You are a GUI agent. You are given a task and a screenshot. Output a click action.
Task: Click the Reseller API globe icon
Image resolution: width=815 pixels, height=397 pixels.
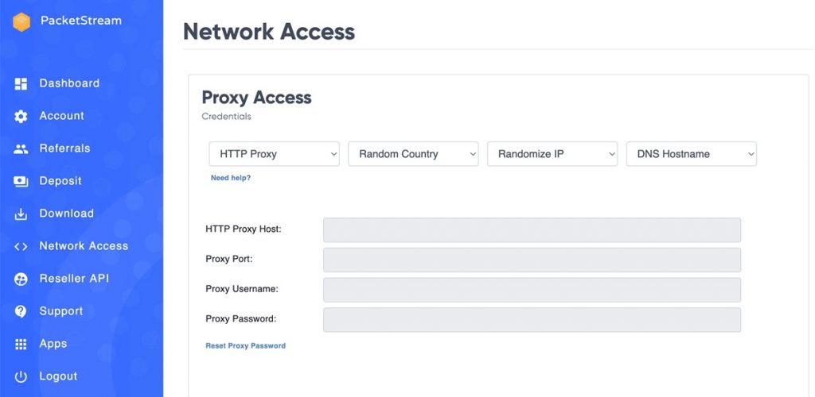coord(21,279)
